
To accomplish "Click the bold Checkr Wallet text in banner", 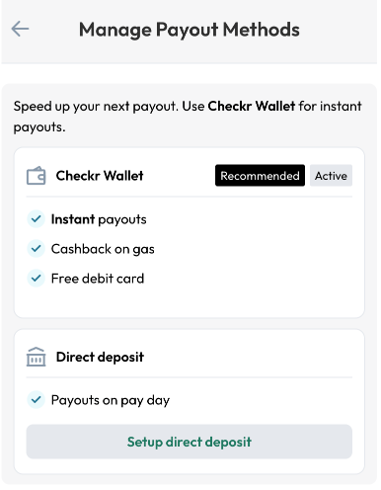I will point(252,106).
